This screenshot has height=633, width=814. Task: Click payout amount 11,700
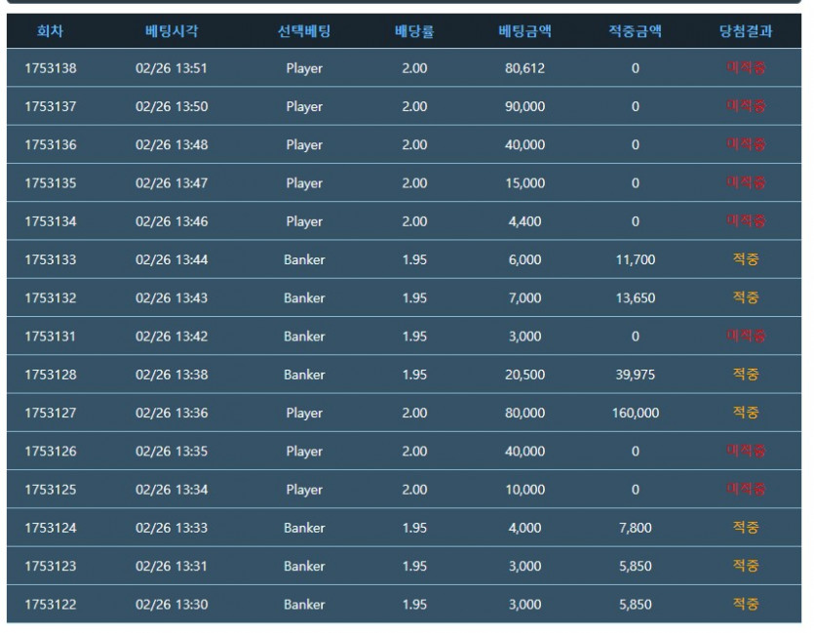click(636, 259)
